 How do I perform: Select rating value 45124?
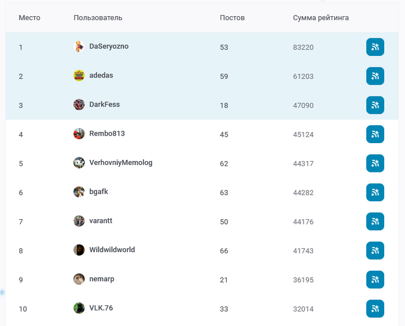303,134
